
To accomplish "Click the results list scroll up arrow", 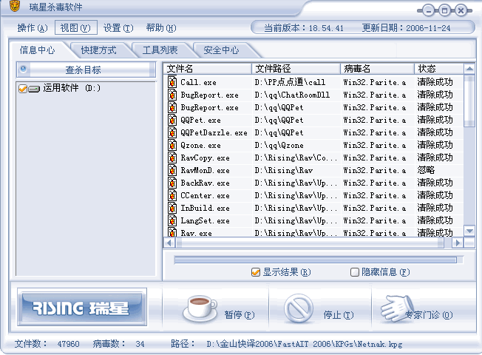I will click(469, 69).
